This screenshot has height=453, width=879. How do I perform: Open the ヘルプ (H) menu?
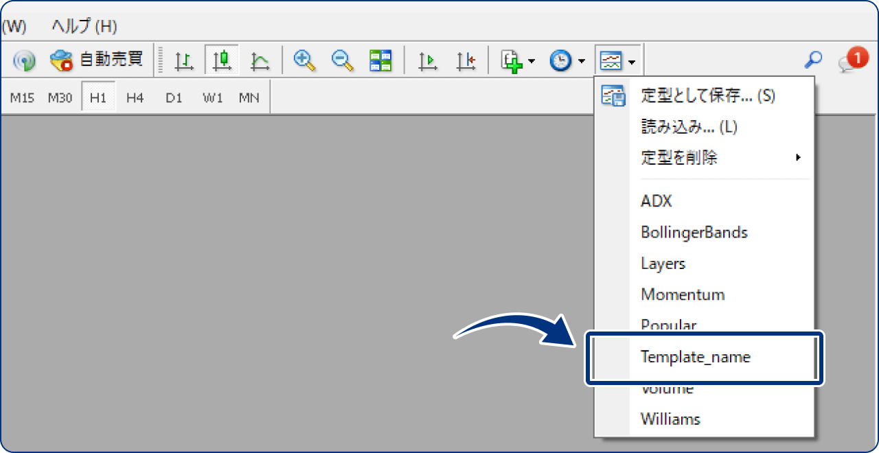coord(84,27)
